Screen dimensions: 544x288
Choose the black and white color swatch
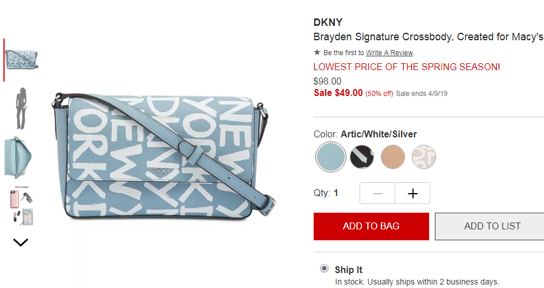[x=362, y=157]
